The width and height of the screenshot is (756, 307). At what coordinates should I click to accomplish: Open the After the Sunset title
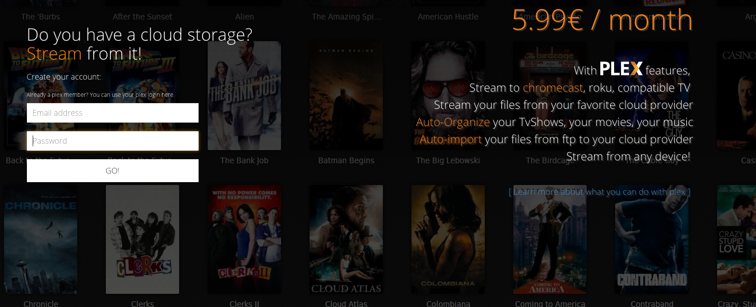[x=143, y=17]
